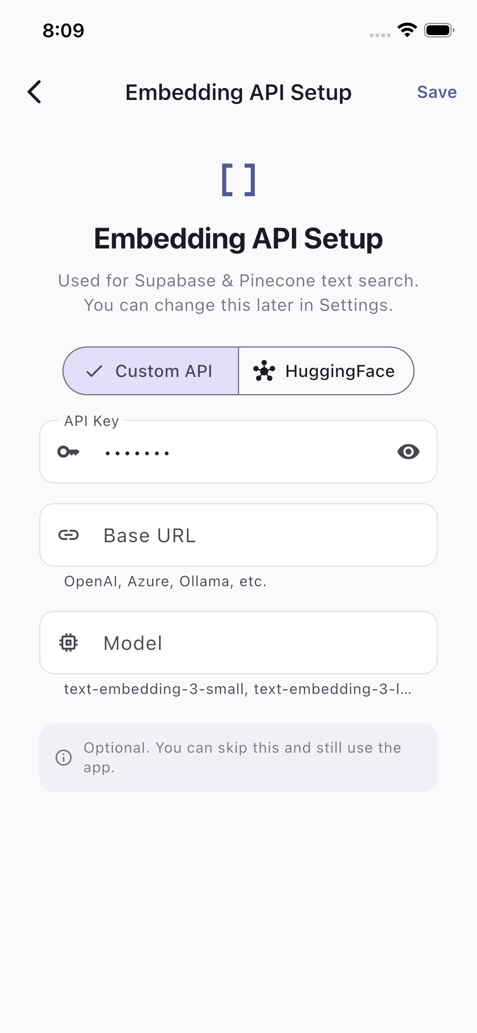Image resolution: width=477 pixels, height=1033 pixels.
Task: Click the Wi-Fi status icon
Action: 407,30
